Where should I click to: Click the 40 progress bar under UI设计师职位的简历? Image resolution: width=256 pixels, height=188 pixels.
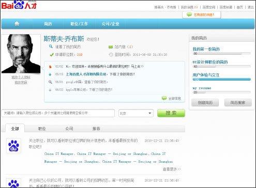222,67
